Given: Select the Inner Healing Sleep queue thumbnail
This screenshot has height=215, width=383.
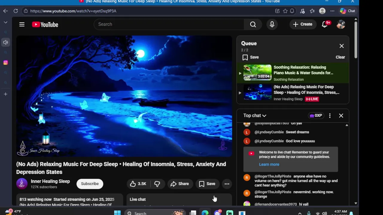Looking at the screenshot, I should coord(257,92).
